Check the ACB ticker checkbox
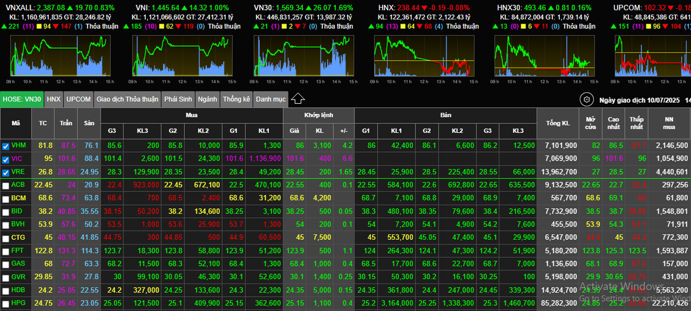 (6, 186)
